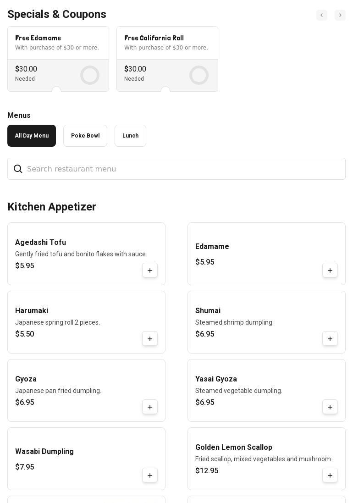The image size is (353, 503).
Task: Tap the plus icon for Wasabi Dumpling
Action: pos(150,475)
